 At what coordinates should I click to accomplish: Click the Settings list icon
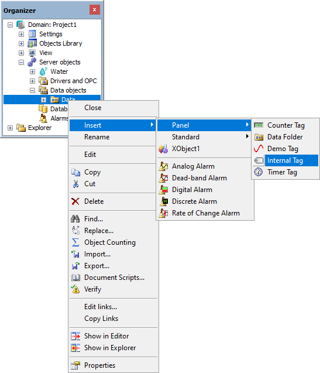click(x=32, y=34)
